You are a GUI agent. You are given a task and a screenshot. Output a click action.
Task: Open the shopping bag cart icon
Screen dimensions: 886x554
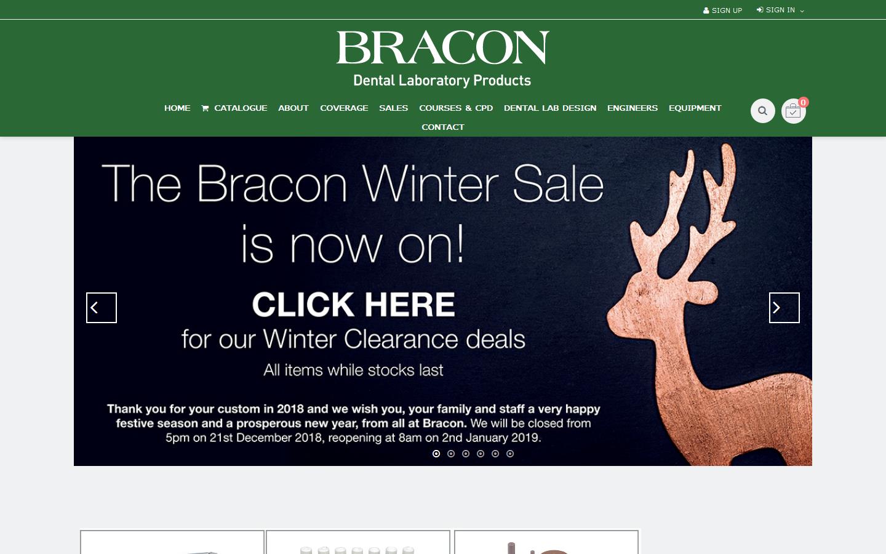click(793, 111)
